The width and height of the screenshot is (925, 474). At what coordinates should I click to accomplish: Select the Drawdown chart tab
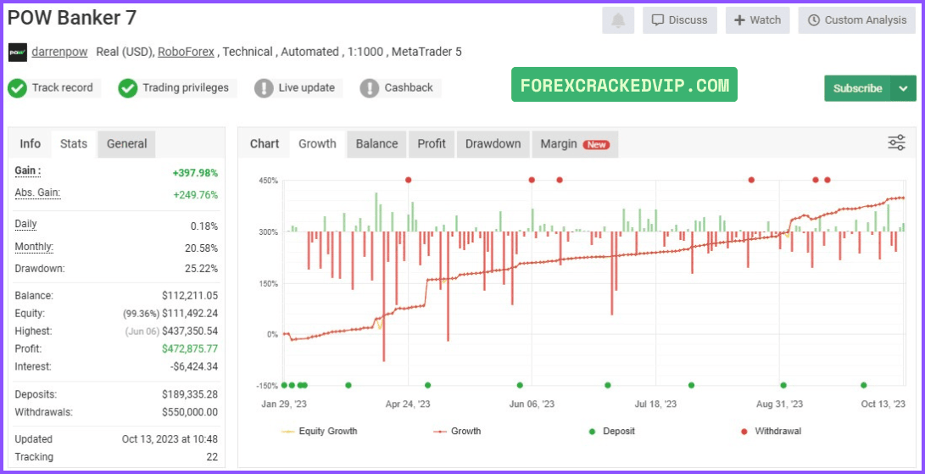pyautogui.click(x=493, y=144)
